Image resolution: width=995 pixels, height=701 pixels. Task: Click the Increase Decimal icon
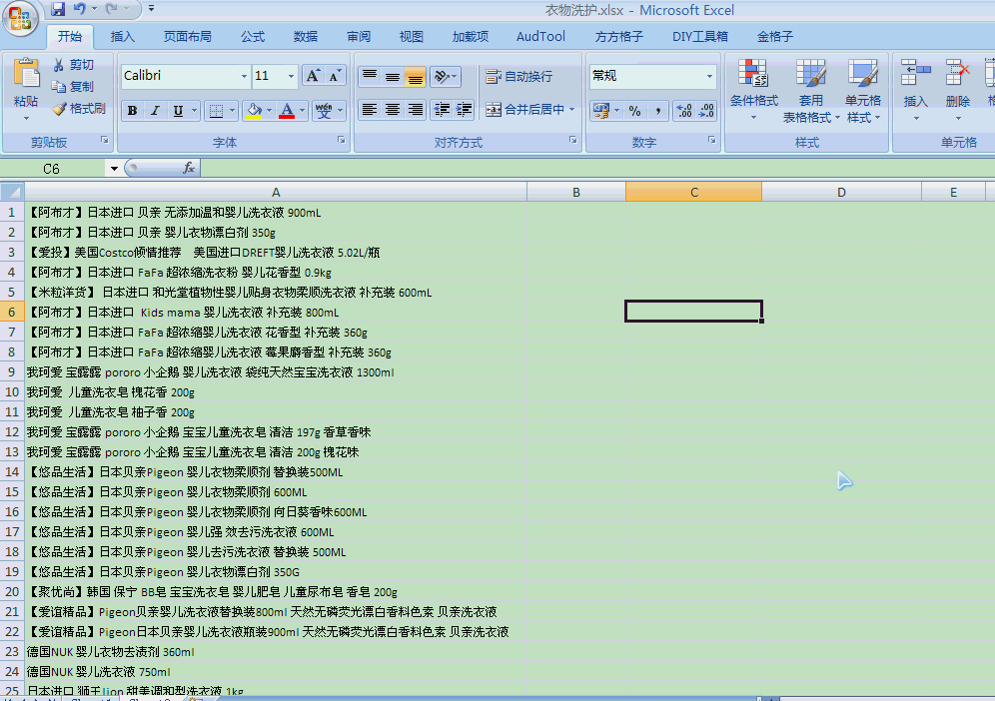683,110
